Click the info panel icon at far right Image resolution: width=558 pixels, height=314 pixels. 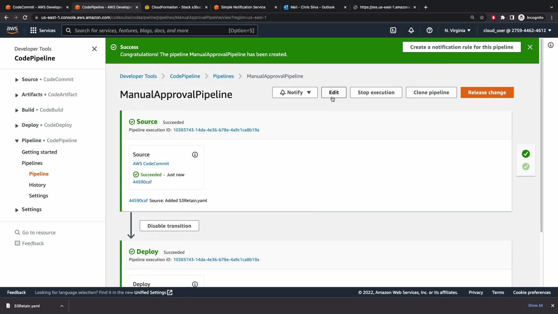click(550, 45)
